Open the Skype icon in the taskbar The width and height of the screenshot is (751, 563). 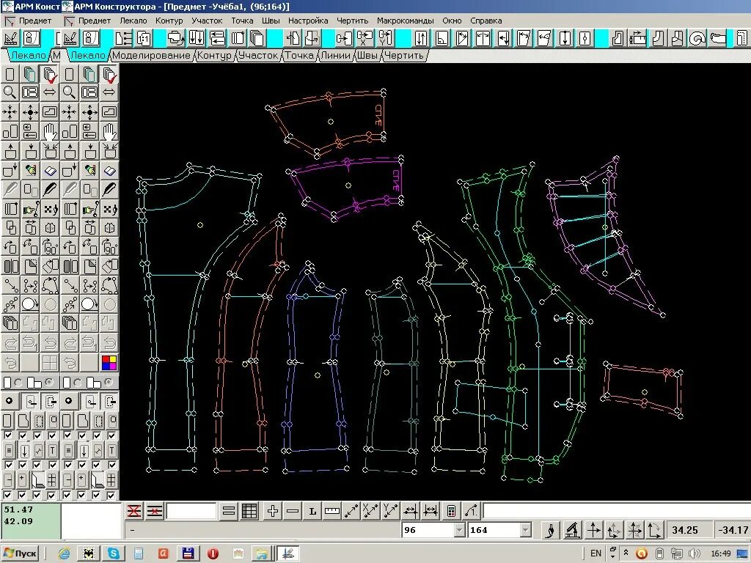[x=114, y=553]
